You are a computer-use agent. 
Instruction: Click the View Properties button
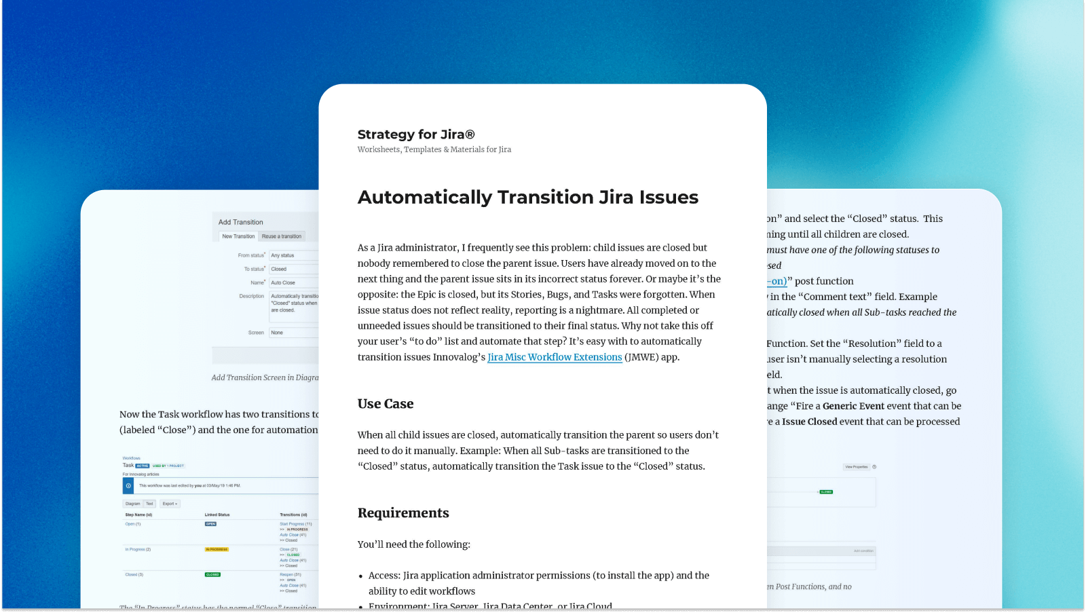click(x=857, y=467)
